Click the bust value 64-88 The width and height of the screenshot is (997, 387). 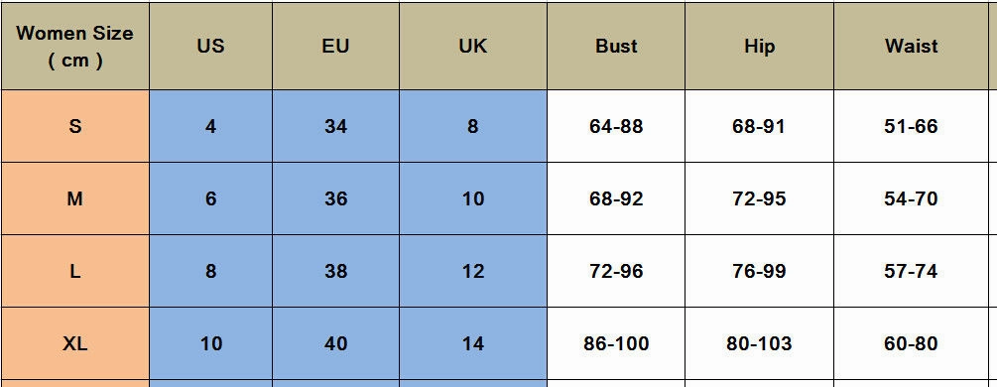click(616, 126)
